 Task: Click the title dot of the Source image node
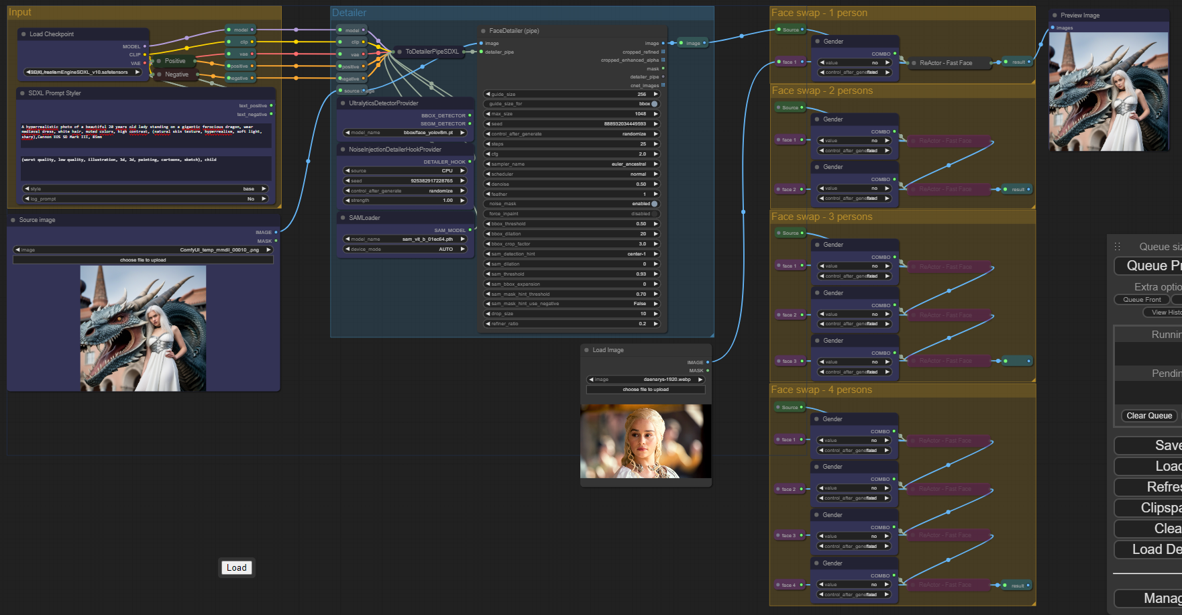point(13,220)
